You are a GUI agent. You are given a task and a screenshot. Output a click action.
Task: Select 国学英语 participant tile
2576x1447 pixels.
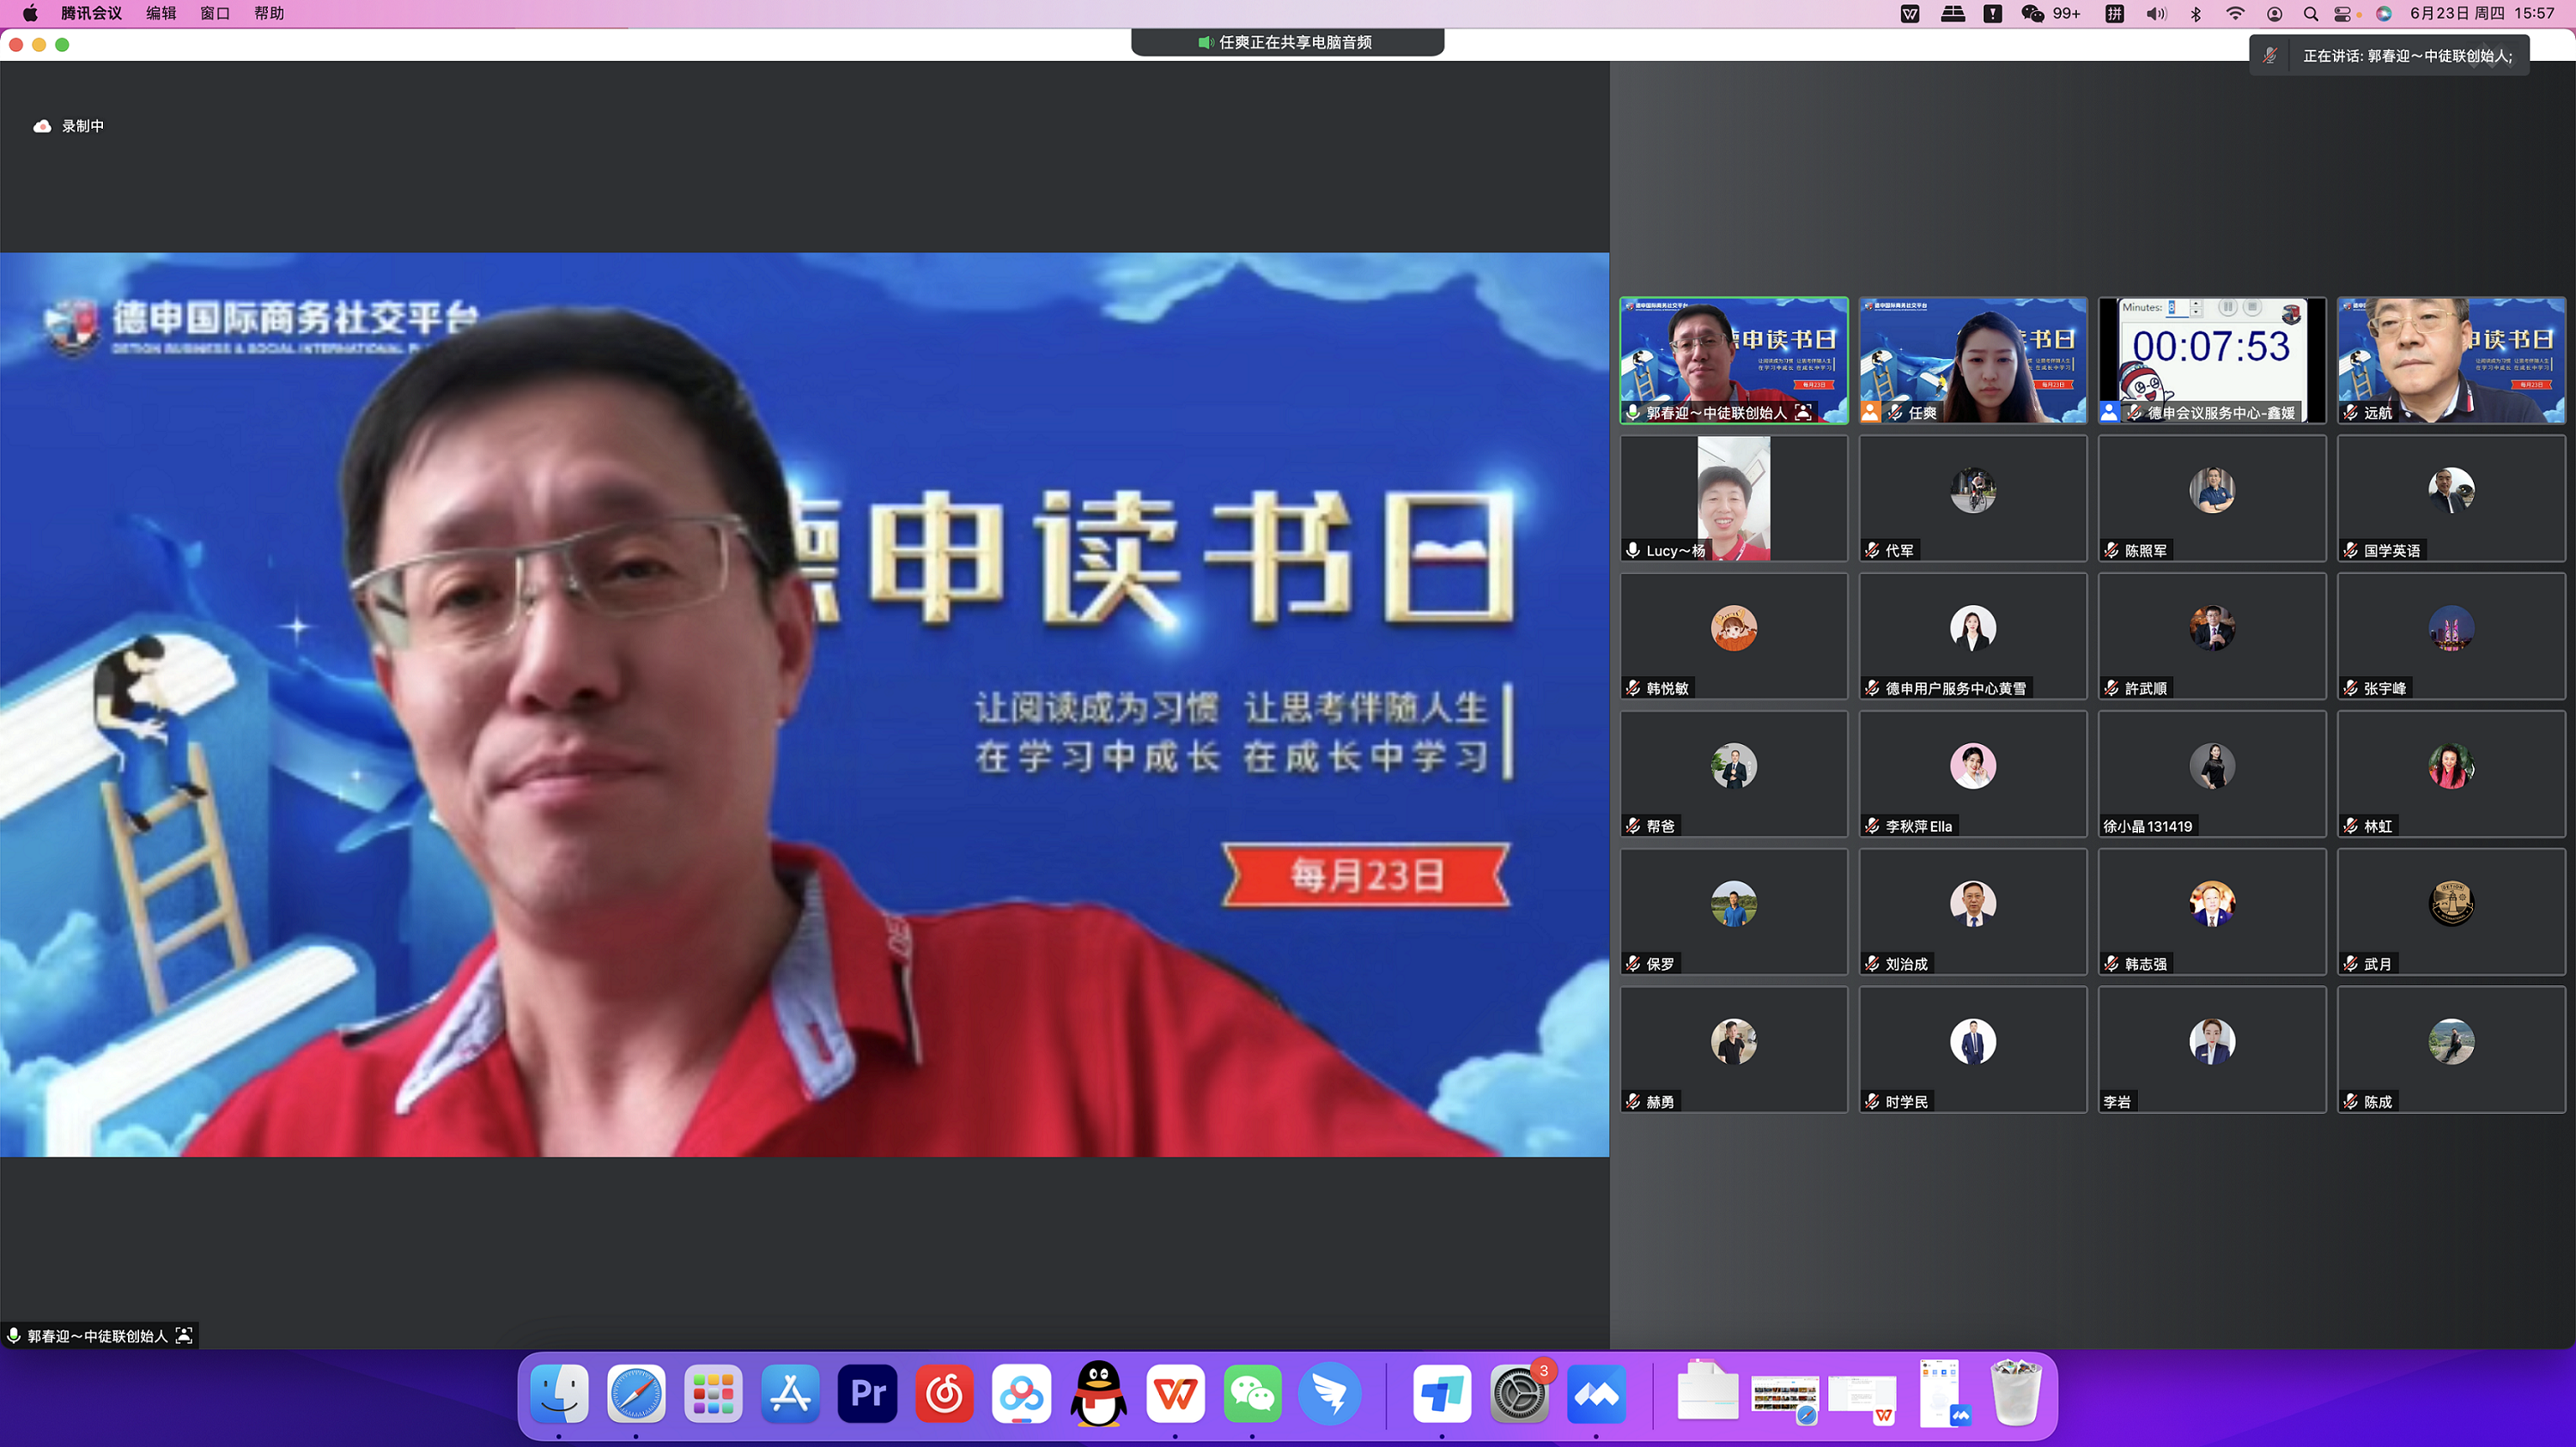[x=2451, y=498]
